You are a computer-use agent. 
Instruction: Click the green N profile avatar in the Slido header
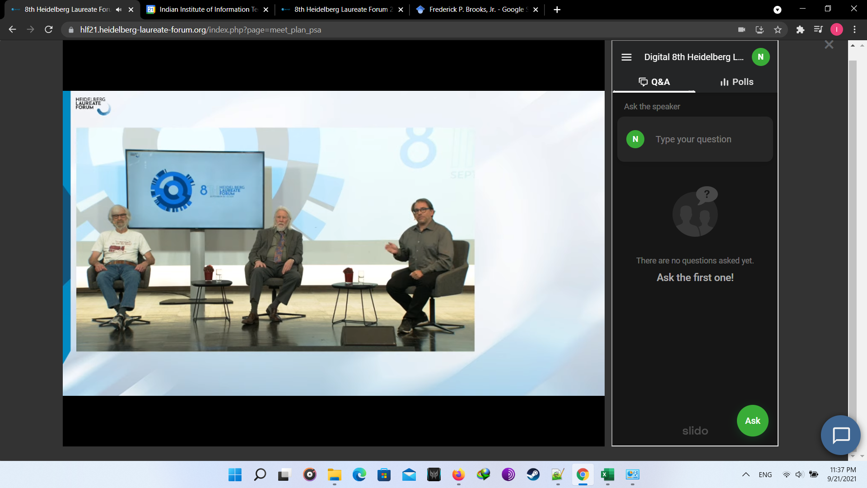[x=760, y=57]
